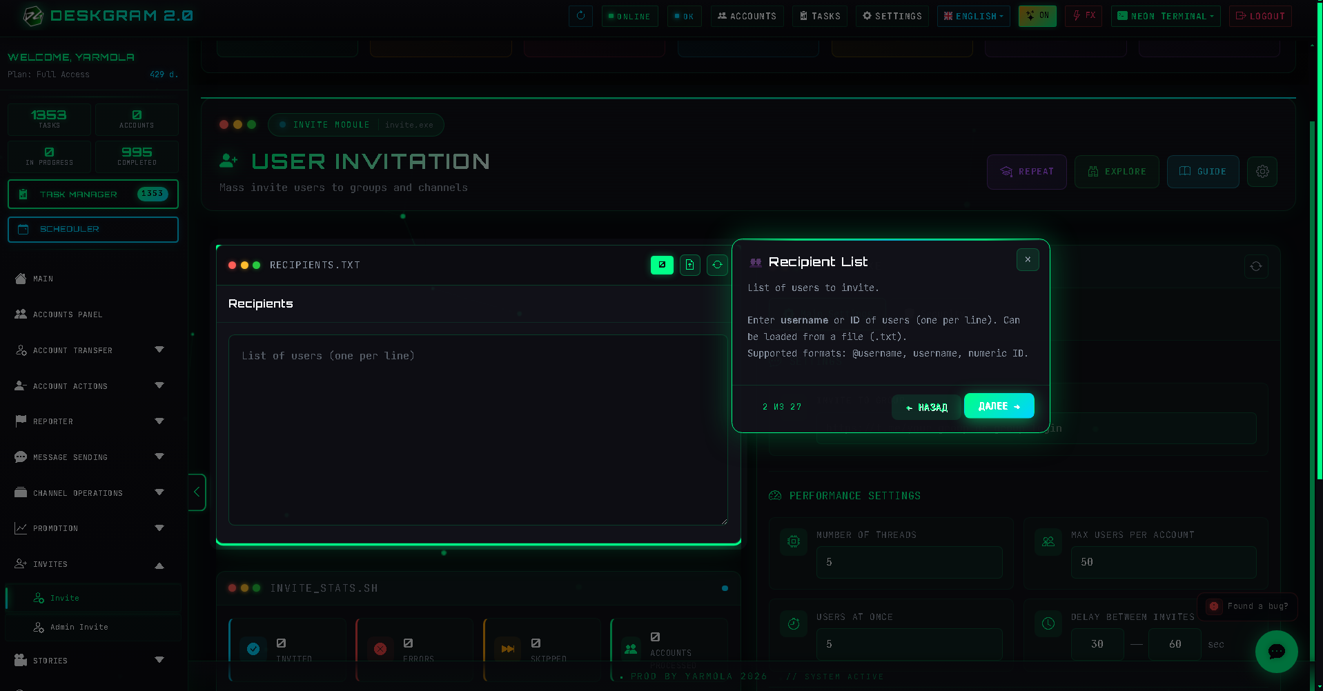Open the English language dropdown
This screenshot has width=1323, height=691.
973,16
